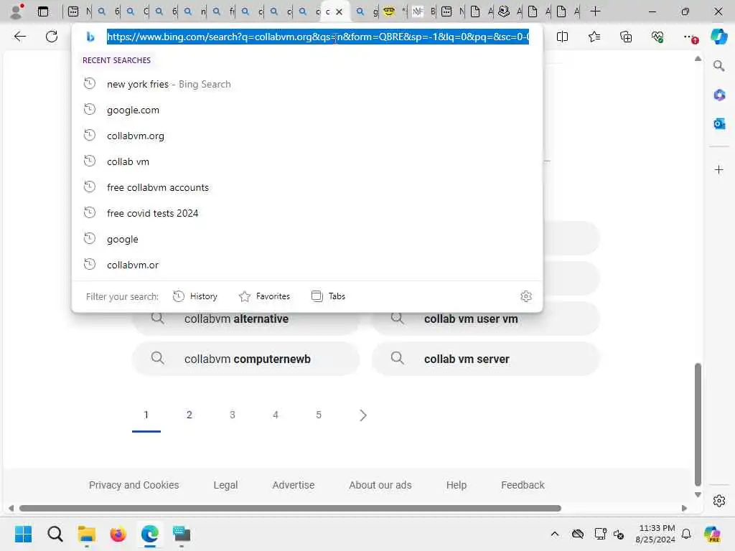Search related "collabvm computernewb"

(x=245, y=359)
